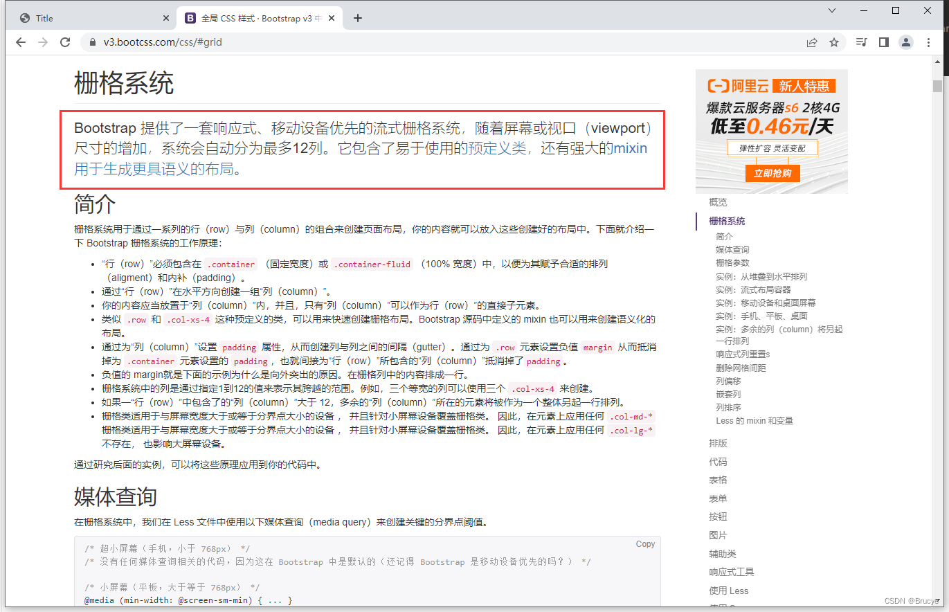949x612 pixels.
Task: Click the .col-md-* code label
Action: point(631,416)
